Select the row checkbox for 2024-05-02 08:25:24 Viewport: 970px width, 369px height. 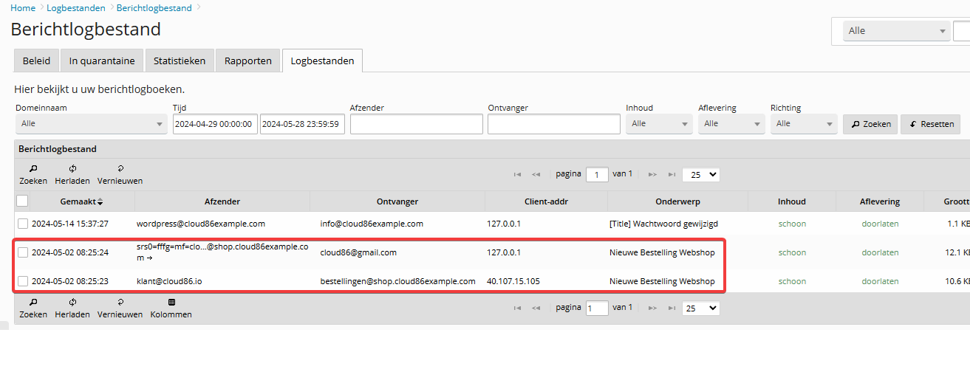click(23, 252)
